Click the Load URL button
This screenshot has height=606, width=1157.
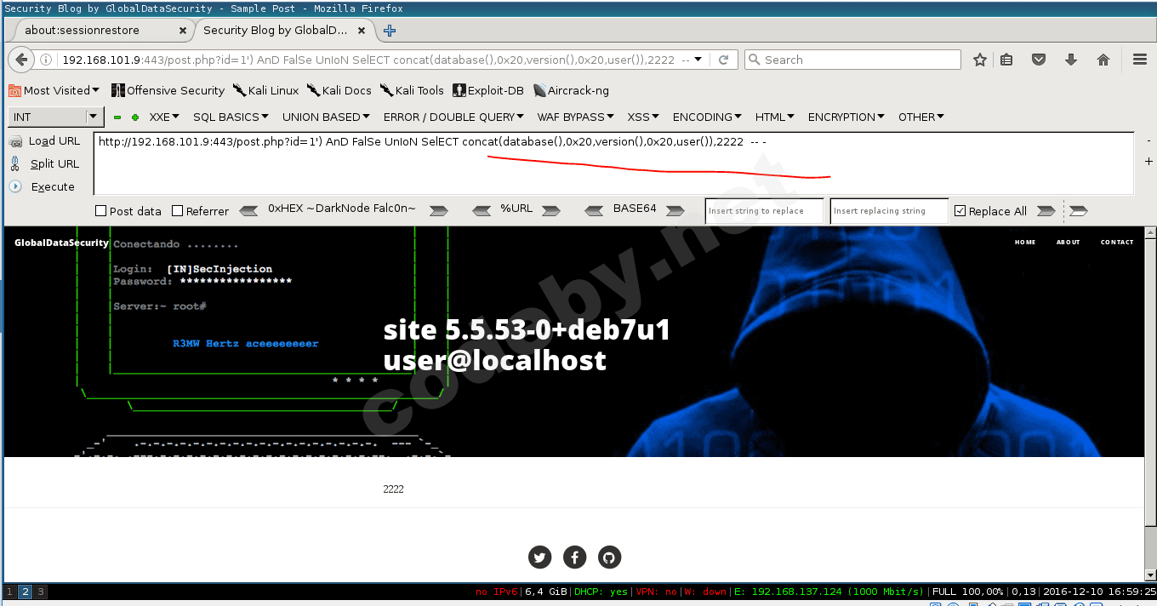(x=45, y=141)
